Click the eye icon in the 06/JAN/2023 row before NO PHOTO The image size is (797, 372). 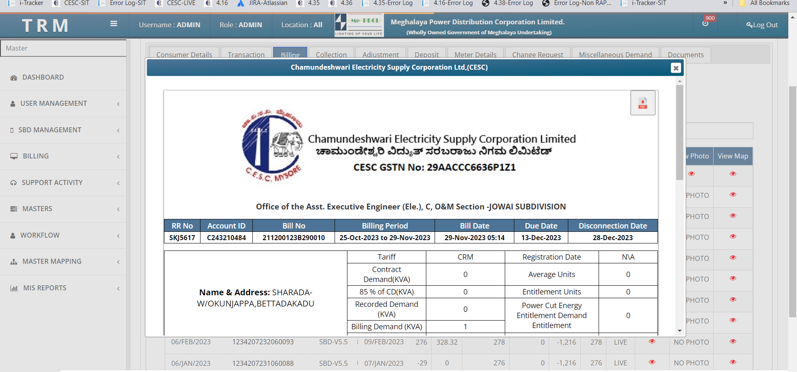[652, 362]
